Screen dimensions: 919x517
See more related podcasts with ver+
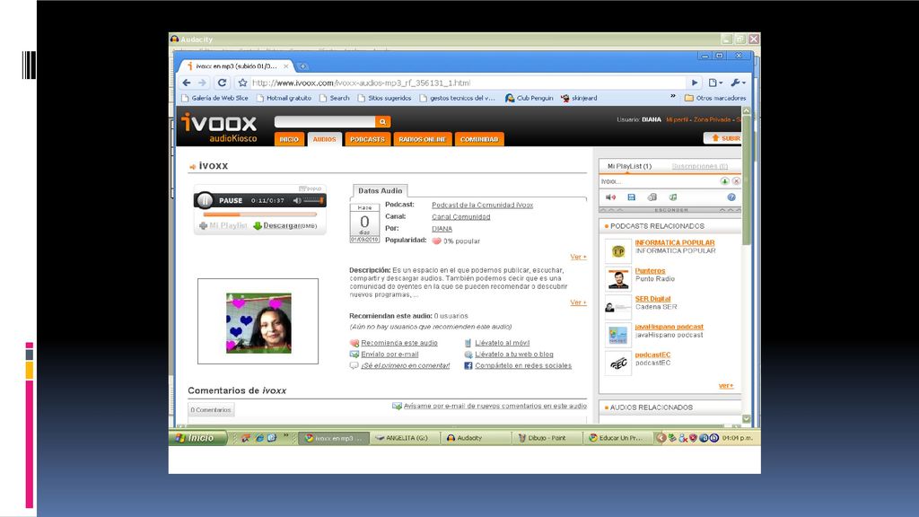click(x=725, y=386)
